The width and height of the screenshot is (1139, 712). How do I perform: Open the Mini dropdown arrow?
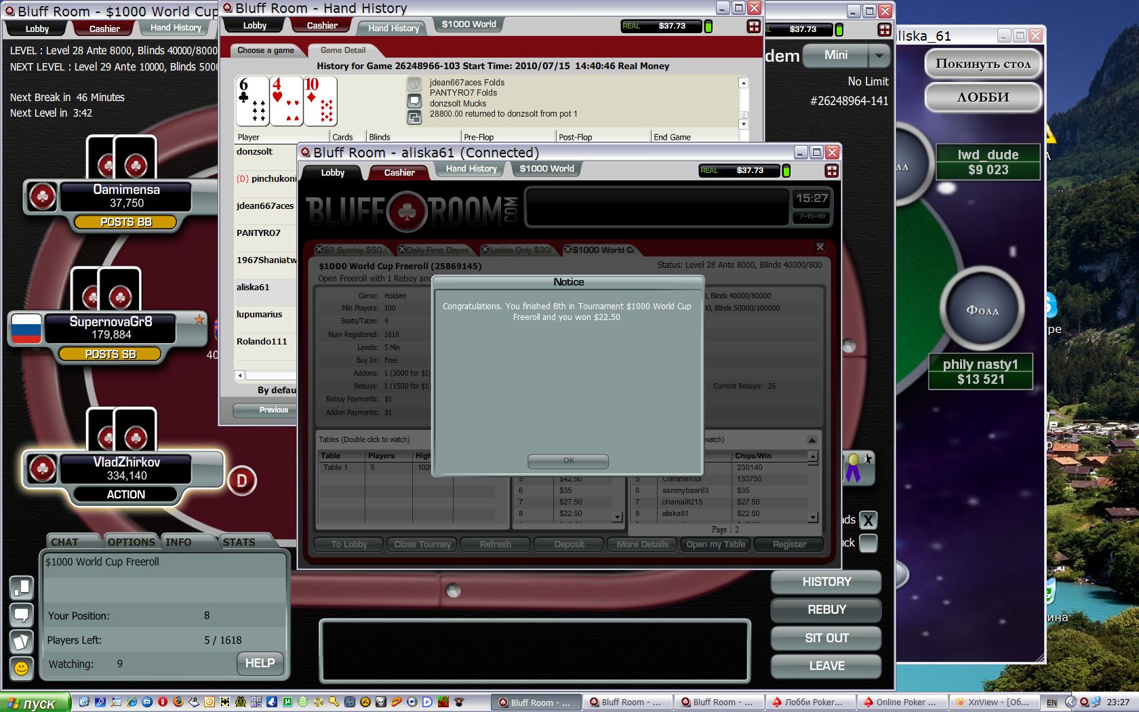tap(879, 56)
